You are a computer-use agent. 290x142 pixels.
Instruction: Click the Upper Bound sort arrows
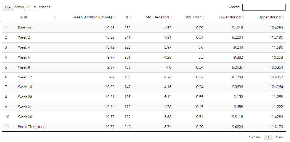click(283, 17)
